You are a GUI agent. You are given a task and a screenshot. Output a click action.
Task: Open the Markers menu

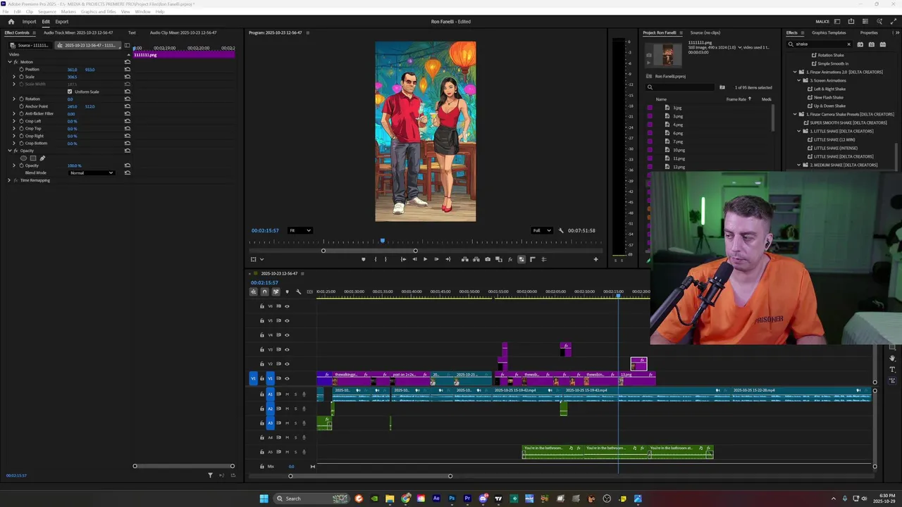click(x=68, y=12)
